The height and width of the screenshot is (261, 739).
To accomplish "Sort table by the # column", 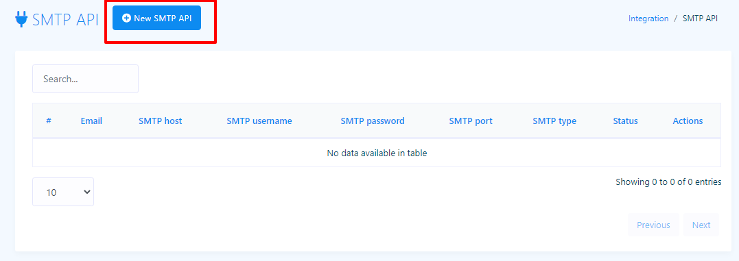I will [x=49, y=121].
